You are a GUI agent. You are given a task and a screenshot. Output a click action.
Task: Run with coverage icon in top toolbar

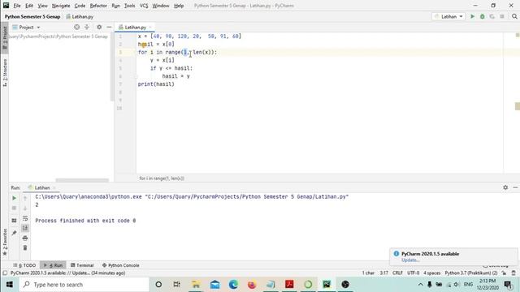click(x=492, y=16)
